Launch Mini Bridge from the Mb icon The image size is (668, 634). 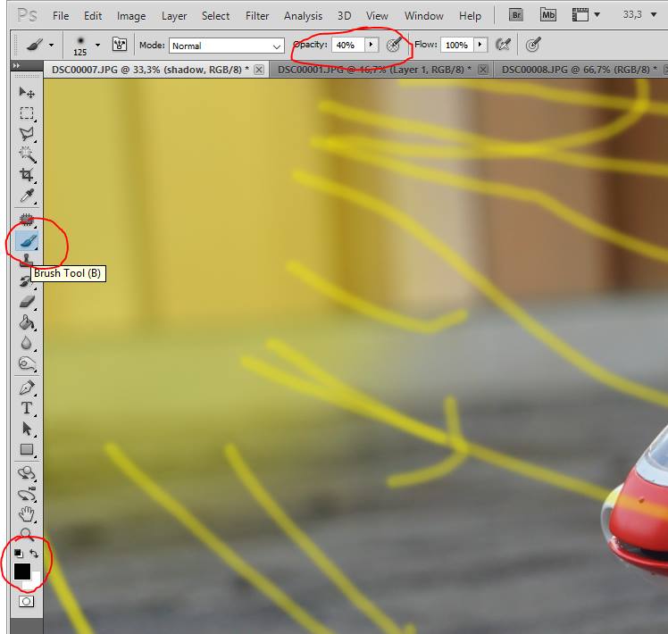click(547, 15)
